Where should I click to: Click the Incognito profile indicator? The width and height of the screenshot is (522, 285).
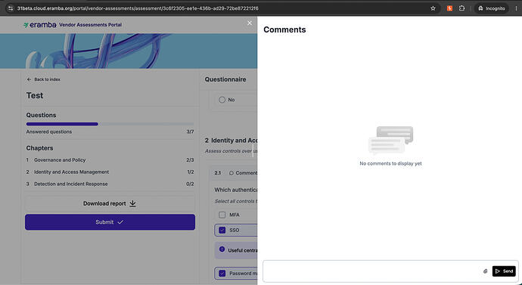pyautogui.click(x=492, y=8)
